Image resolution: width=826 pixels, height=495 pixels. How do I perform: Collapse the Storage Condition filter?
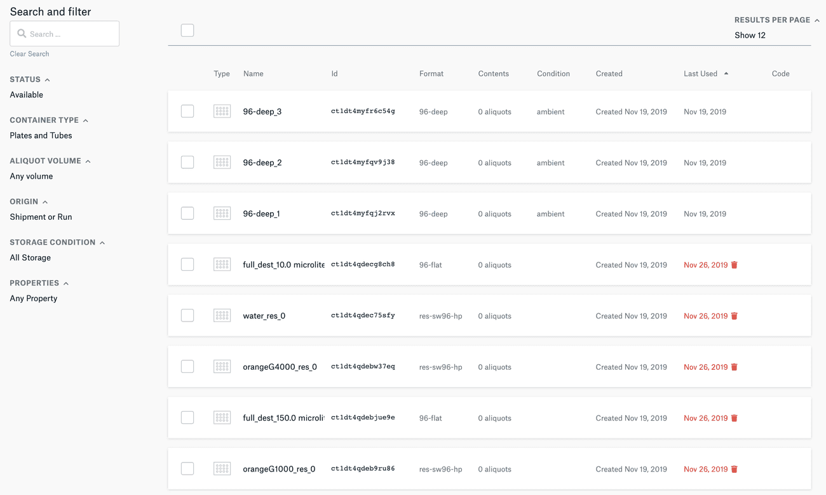(102, 243)
